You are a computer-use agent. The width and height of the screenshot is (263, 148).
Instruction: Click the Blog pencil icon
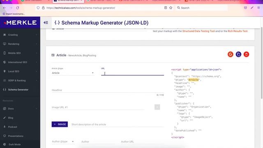coord(5,118)
